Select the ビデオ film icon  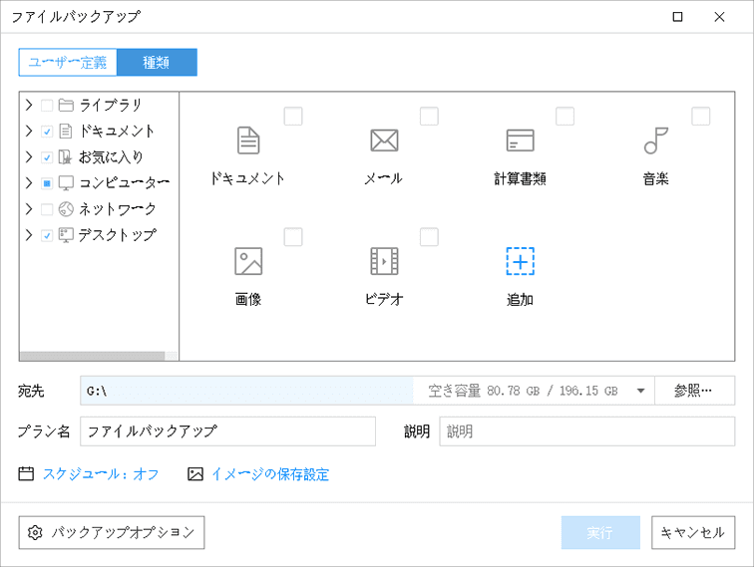(384, 261)
